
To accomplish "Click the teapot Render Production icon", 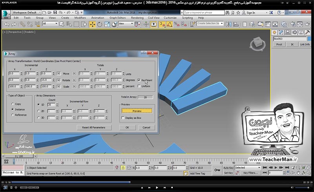I will click(307, 24).
